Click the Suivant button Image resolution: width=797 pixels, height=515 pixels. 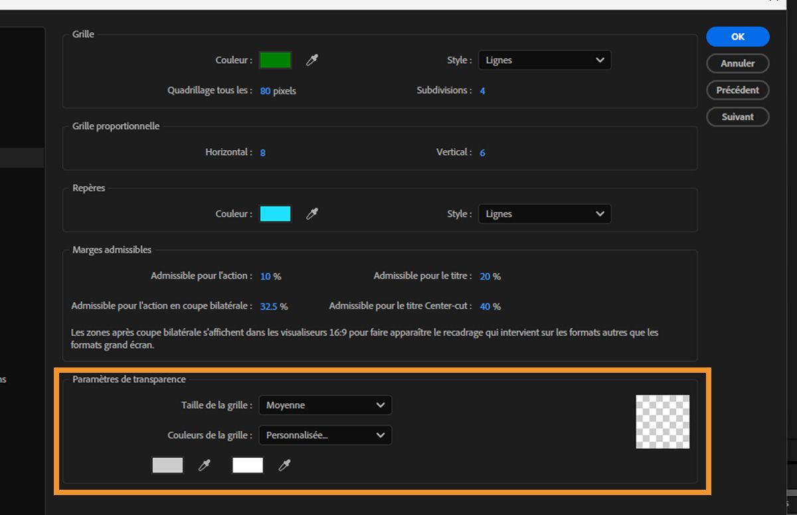click(x=738, y=116)
